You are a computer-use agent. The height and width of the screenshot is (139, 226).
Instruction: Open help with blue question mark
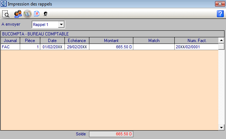[220, 14]
